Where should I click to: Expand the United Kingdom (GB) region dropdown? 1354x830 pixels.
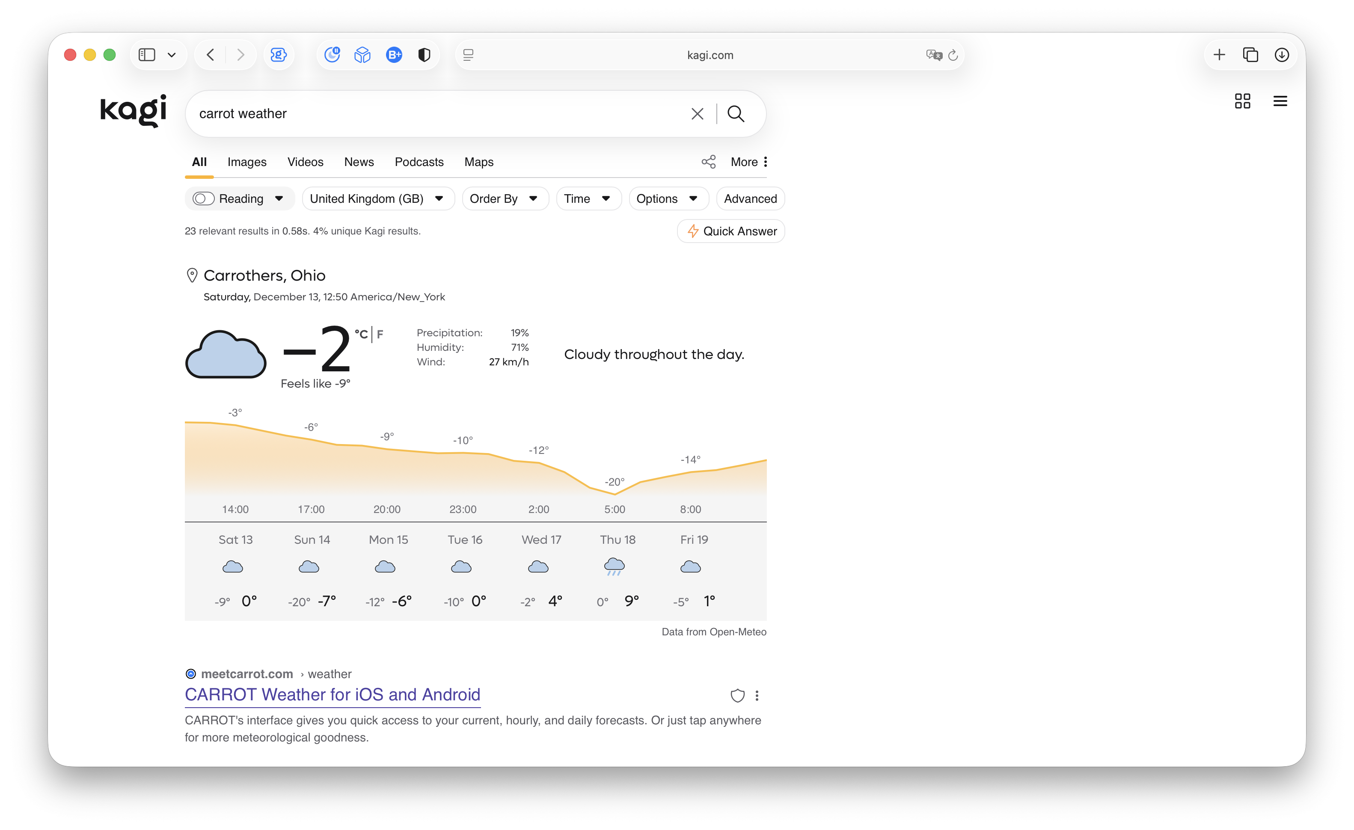[x=377, y=198]
